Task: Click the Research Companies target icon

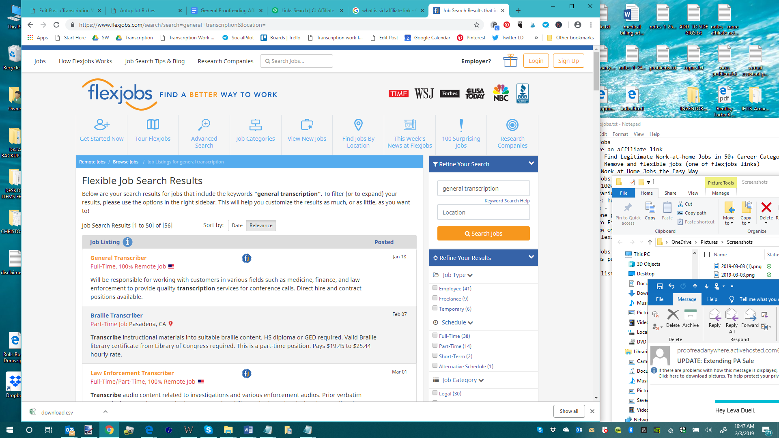Action: click(x=512, y=125)
